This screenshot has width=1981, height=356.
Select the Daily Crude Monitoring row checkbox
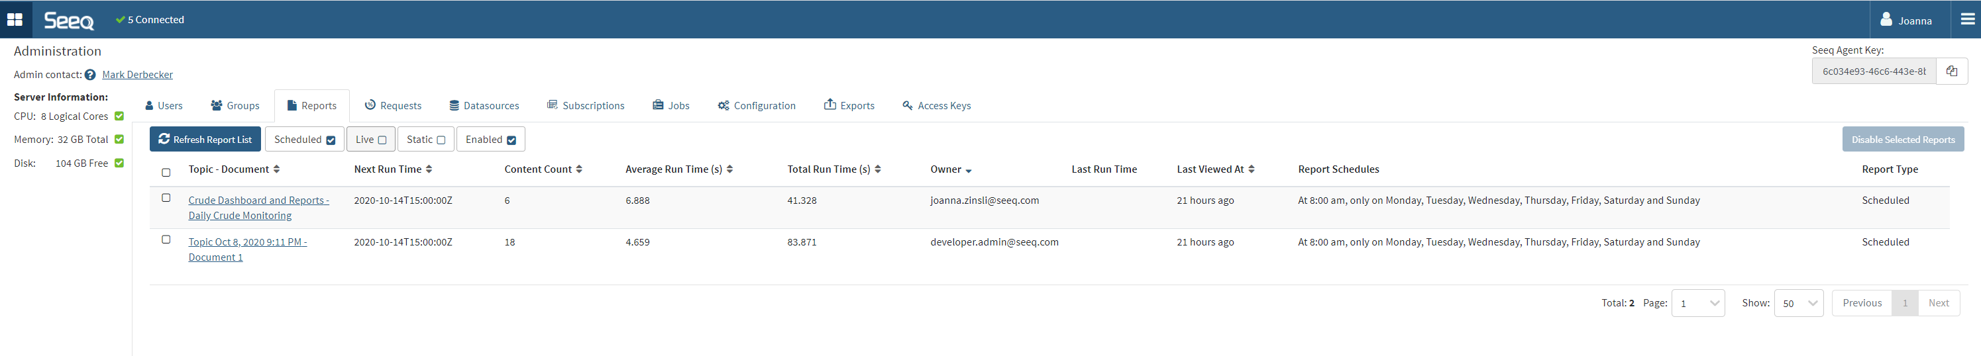166,198
